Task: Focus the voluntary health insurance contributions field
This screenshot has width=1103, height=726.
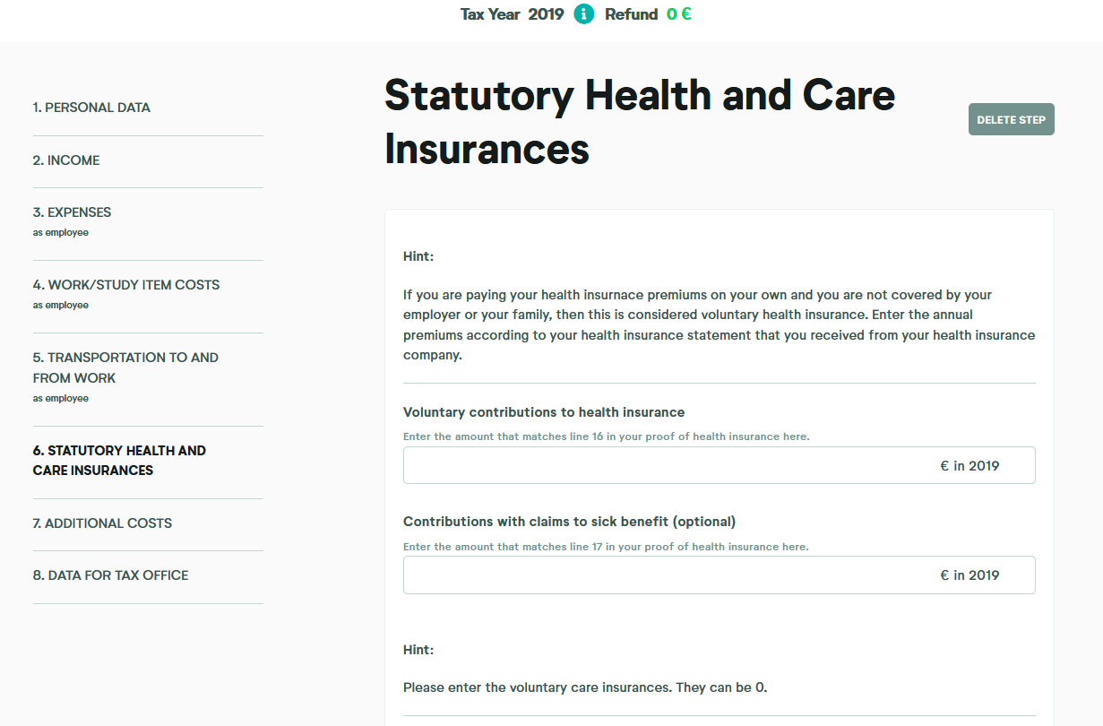Action: point(668,466)
